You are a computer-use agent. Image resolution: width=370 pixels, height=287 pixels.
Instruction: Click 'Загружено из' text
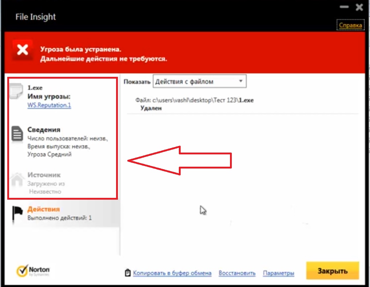click(46, 184)
